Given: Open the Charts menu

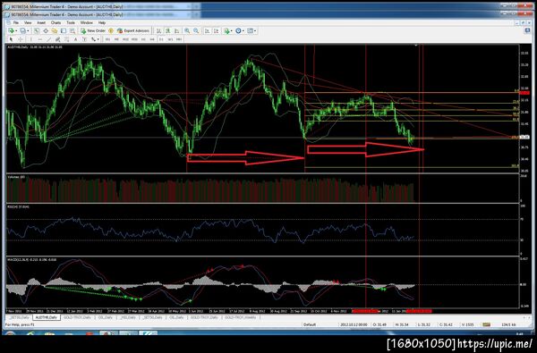Looking at the screenshot, I should [x=55, y=22].
